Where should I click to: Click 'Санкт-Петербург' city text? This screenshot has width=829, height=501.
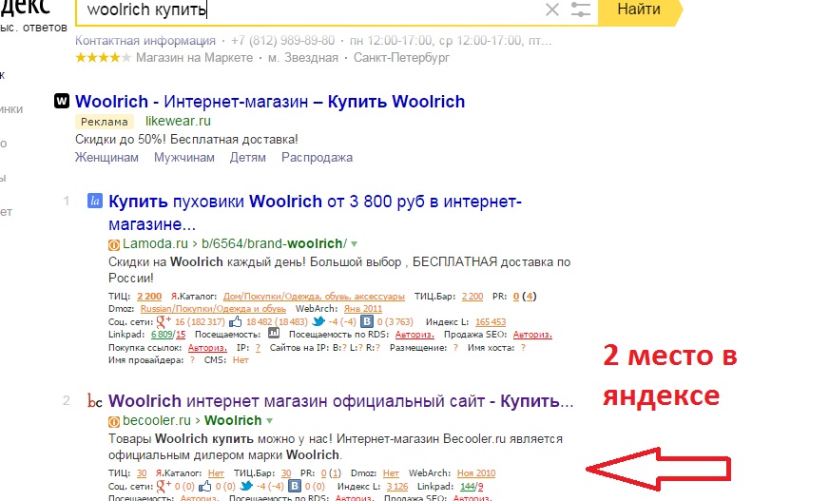pyautogui.click(x=401, y=58)
